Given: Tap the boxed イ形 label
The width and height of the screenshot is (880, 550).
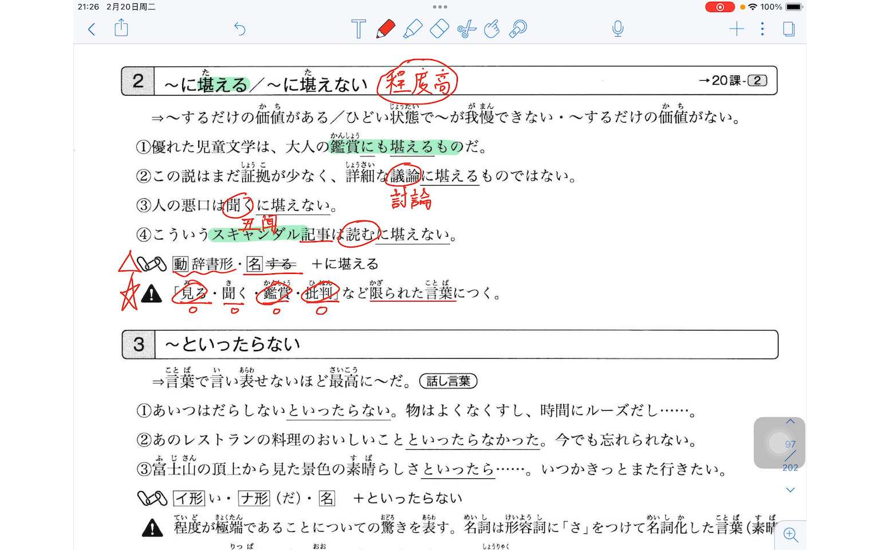Looking at the screenshot, I should (188, 498).
